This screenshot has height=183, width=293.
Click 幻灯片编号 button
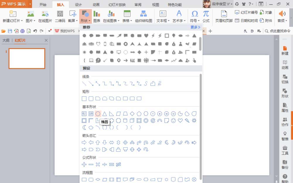click(246, 13)
